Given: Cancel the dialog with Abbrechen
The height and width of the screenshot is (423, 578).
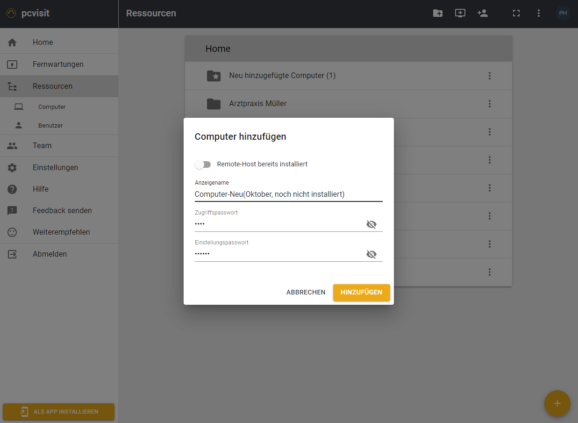Looking at the screenshot, I should [x=306, y=293].
